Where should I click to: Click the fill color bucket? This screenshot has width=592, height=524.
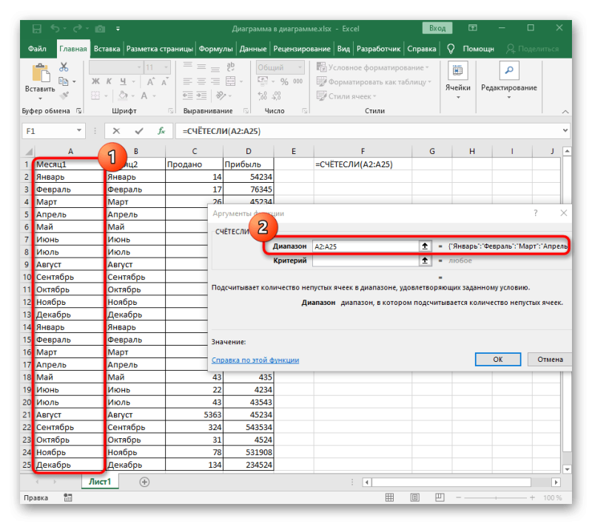point(123,95)
